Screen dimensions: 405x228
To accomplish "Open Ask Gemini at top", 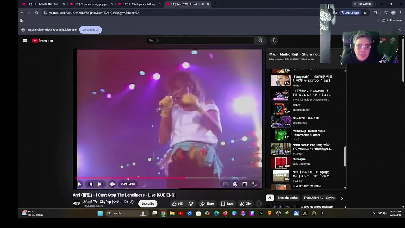I will (362, 4).
